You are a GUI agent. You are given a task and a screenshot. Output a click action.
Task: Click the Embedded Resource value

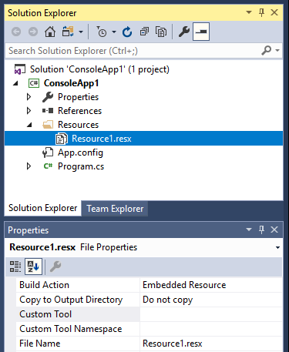(x=184, y=285)
